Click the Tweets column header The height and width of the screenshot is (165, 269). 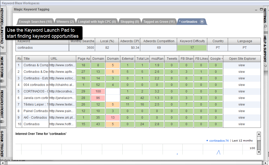click(172, 59)
